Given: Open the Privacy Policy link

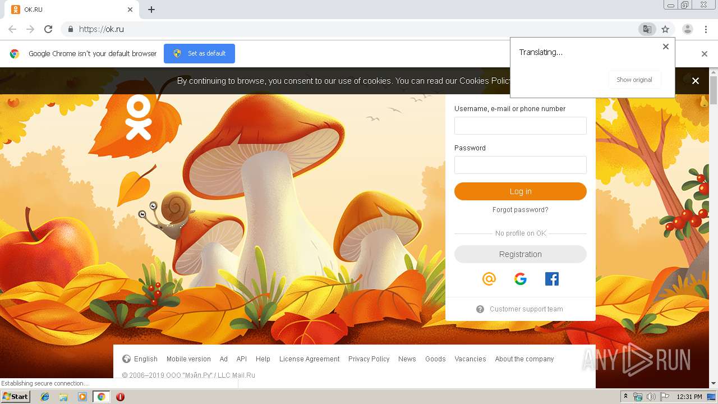Looking at the screenshot, I should pos(369,359).
